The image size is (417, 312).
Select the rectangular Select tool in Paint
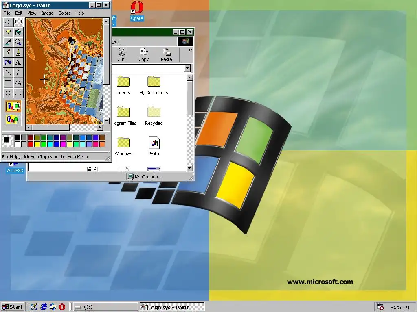click(18, 22)
